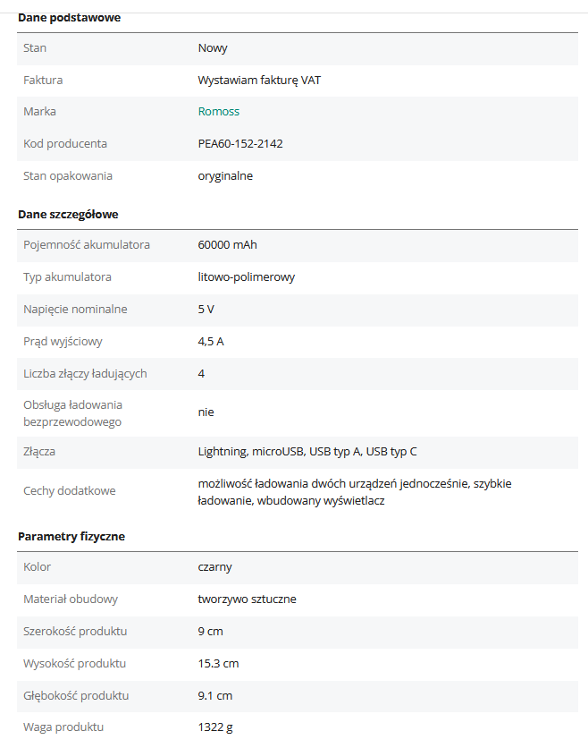Click the 'Szerokość produktu' label
The width and height of the screenshot is (588, 748).
pyautogui.click(x=75, y=632)
